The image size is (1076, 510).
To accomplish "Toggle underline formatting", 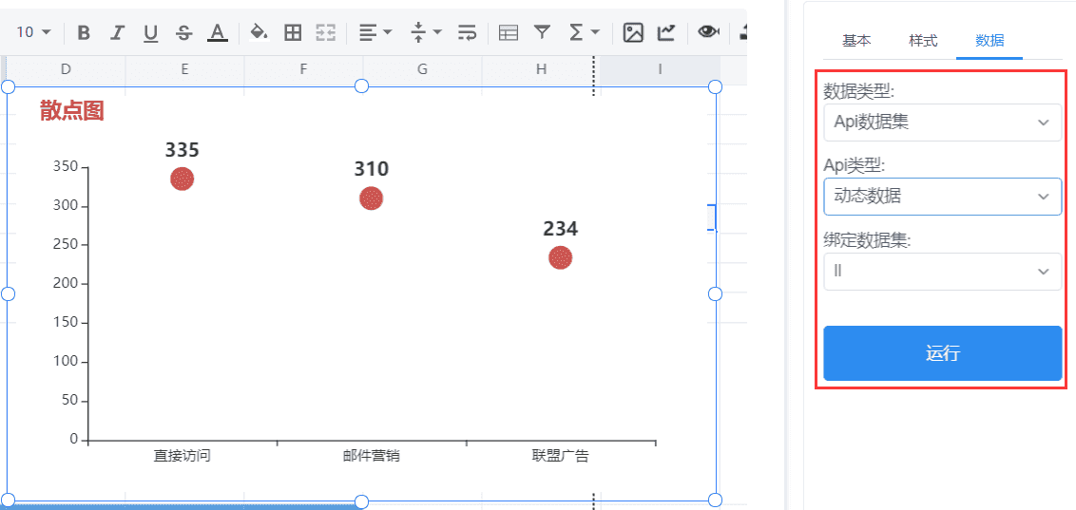I will 150,33.
